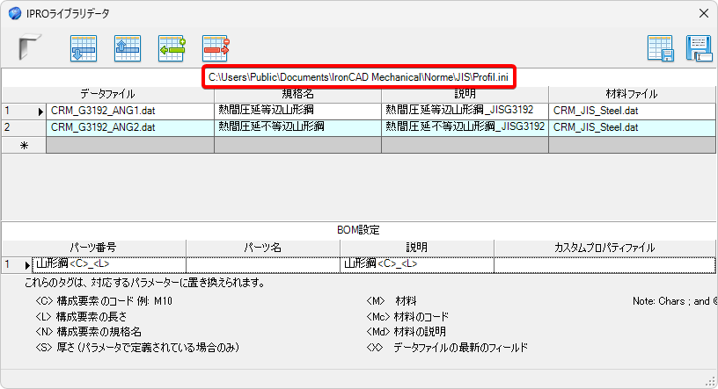Click the <Md> 材料の説明 tag description
The image size is (718, 389).
(407, 332)
